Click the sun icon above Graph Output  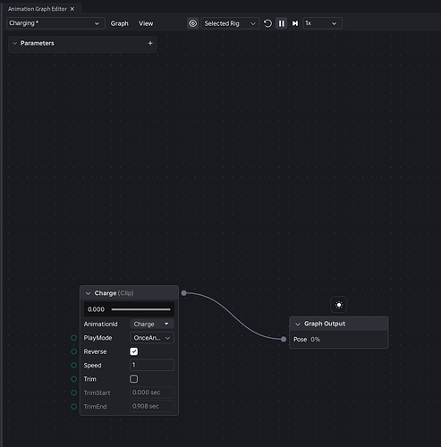tap(339, 305)
